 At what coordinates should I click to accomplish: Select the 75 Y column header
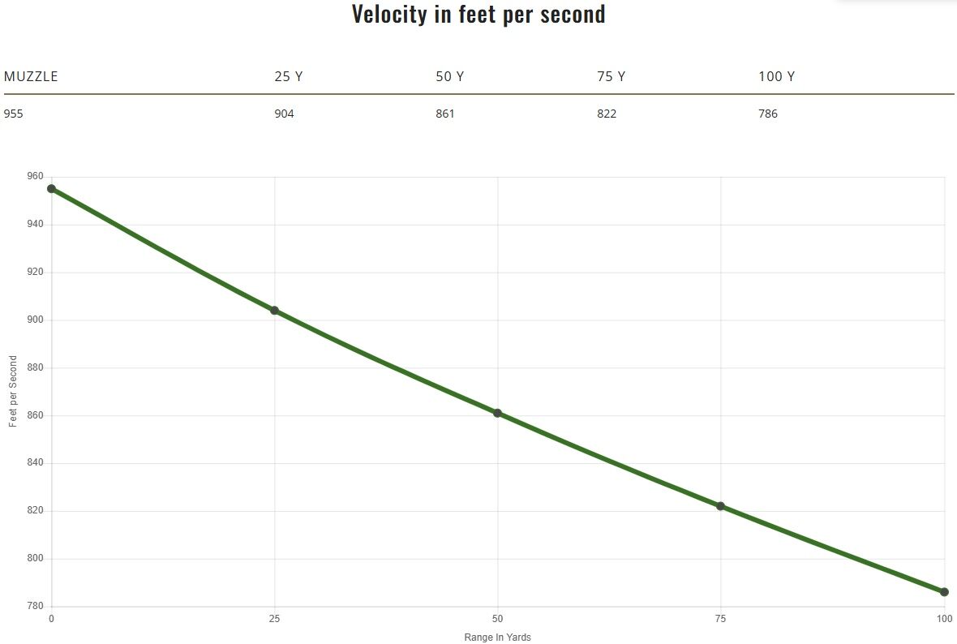[x=611, y=76]
